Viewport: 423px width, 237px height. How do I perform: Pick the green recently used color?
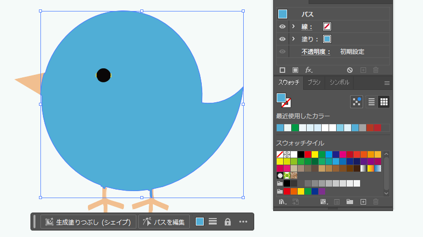tap(295, 128)
